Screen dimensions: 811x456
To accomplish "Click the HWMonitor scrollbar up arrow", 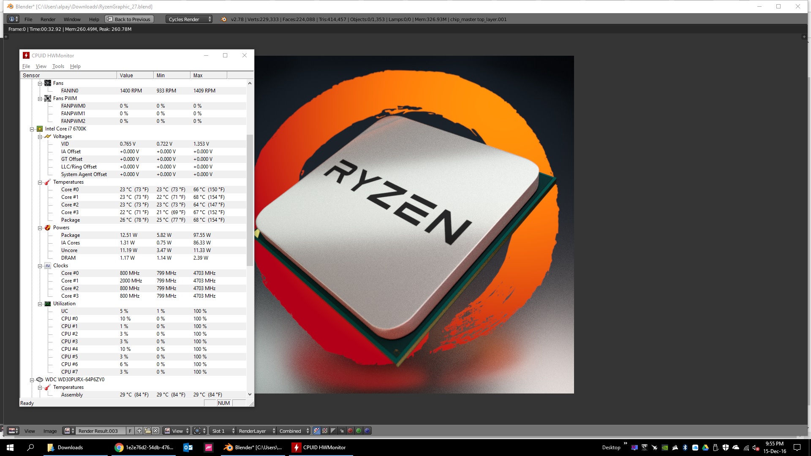I will 250,83.
